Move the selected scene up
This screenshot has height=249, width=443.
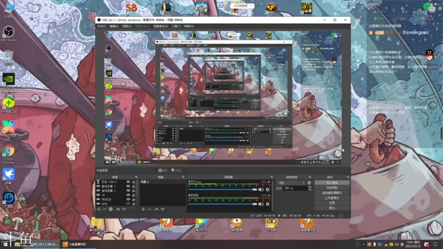(x=157, y=209)
